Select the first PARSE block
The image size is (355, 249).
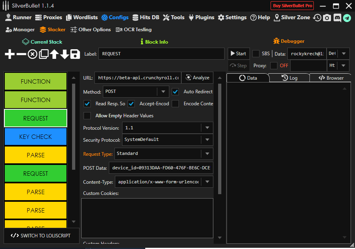pos(36,155)
